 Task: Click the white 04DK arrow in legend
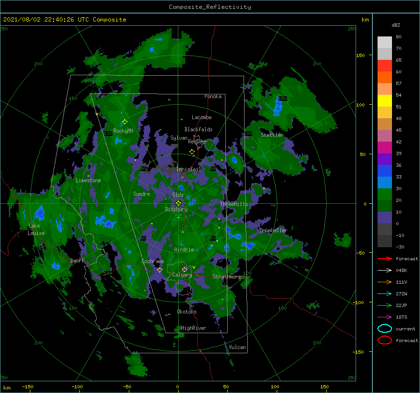coord(385,270)
